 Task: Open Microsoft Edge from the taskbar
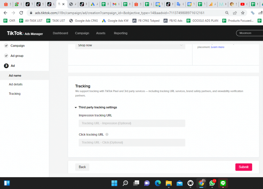click(158, 183)
